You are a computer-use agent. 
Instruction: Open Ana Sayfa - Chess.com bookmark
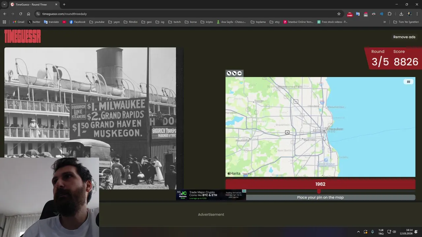(231, 22)
